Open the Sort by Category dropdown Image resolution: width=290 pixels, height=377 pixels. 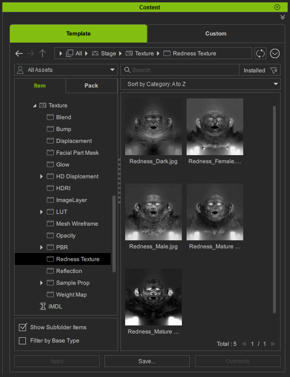point(200,84)
